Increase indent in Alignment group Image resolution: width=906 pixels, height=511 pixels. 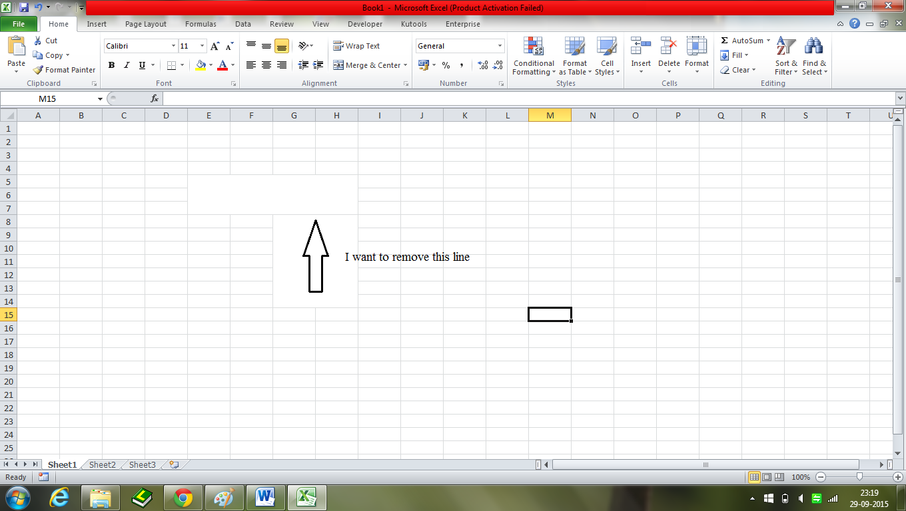click(318, 65)
